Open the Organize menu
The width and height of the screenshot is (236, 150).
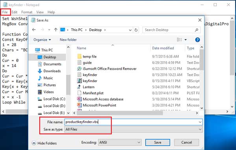tap(42, 40)
